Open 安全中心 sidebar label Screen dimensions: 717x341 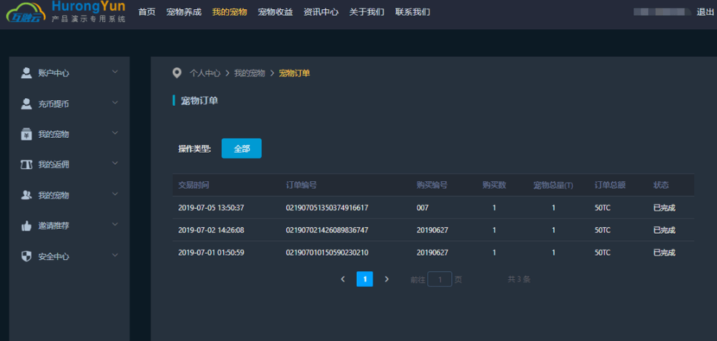[53, 256]
